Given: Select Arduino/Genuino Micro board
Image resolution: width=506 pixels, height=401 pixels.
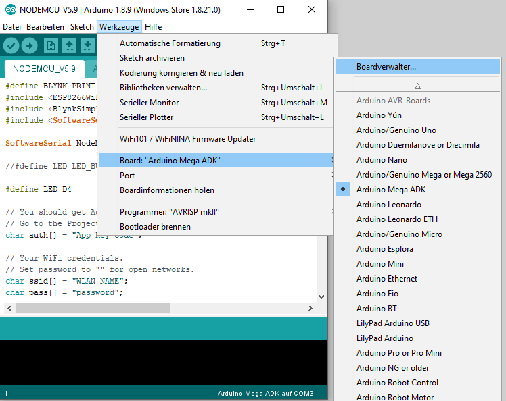Looking at the screenshot, I should [x=417, y=234].
